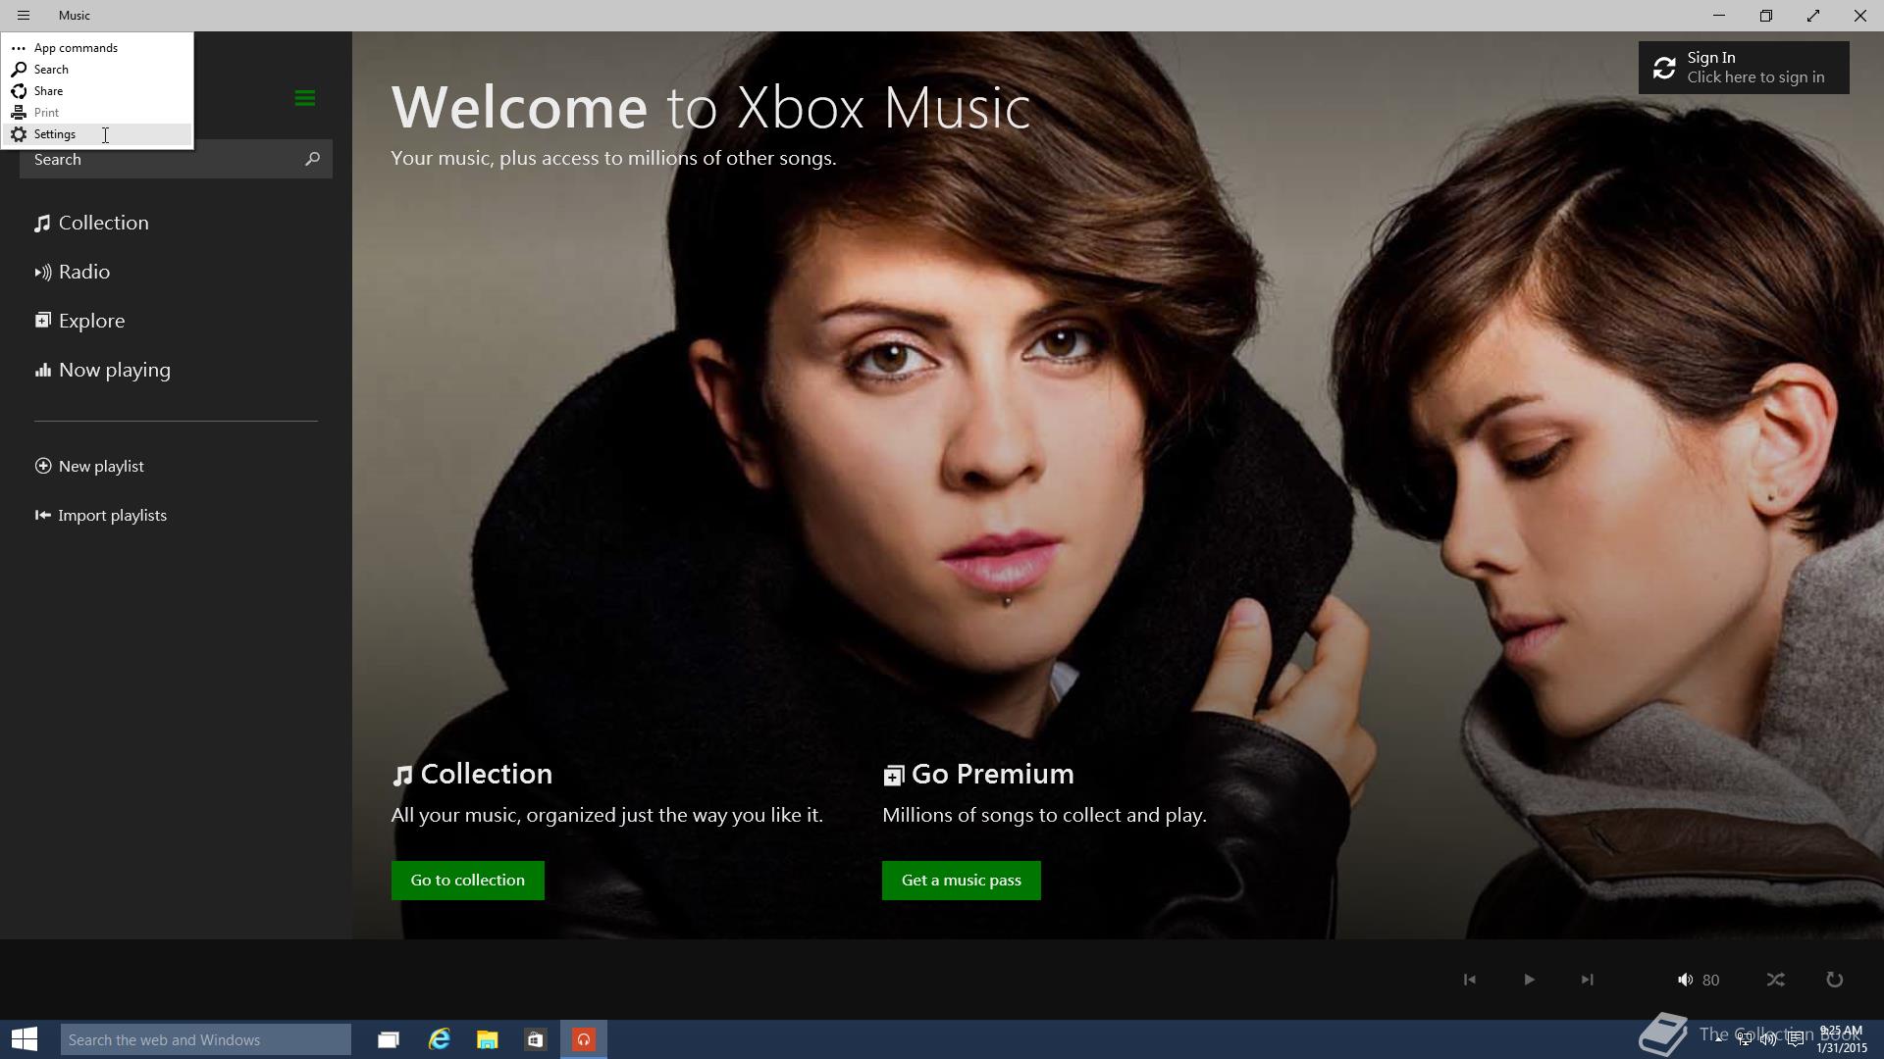Click the Go to collection button

(468, 881)
